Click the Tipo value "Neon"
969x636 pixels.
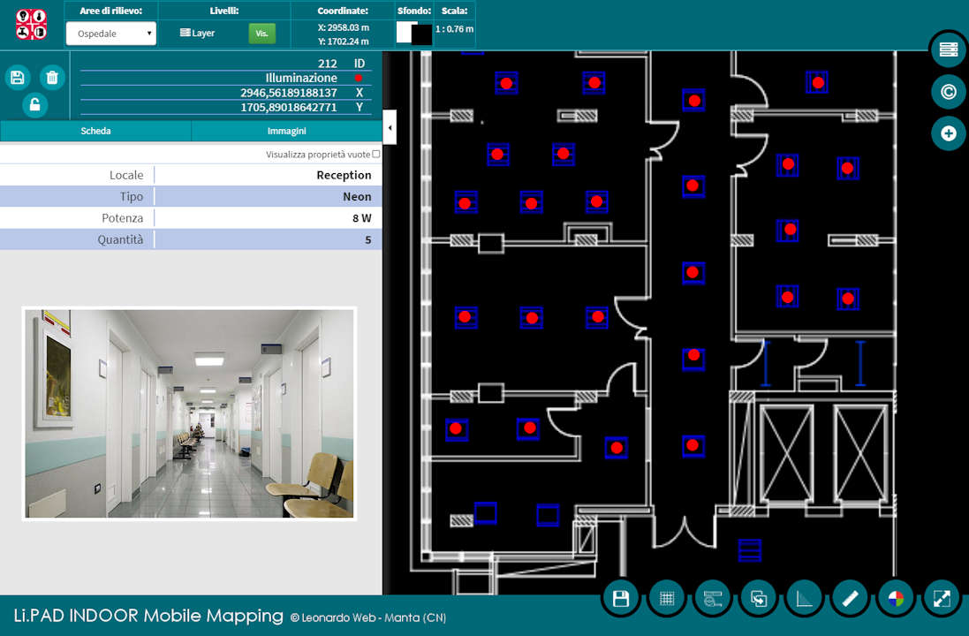[357, 197]
